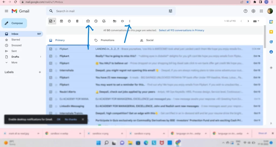Viewport: 276px width, 147px height.
Task: Choose No thanks on notifications prompt
Action: (x=71, y=119)
